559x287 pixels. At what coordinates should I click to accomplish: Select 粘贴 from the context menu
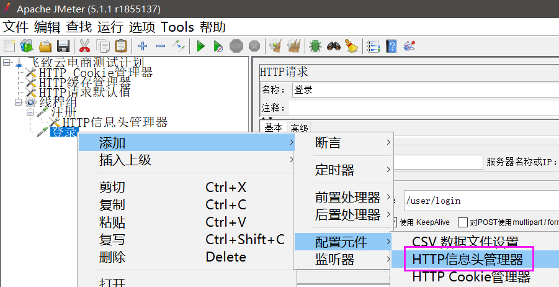(x=187, y=222)
